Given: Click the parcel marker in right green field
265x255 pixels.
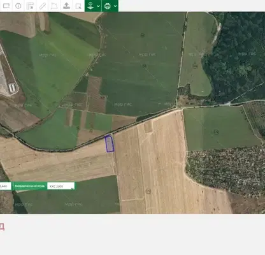Looking at the screenshot, I should (x=216, y=132).
